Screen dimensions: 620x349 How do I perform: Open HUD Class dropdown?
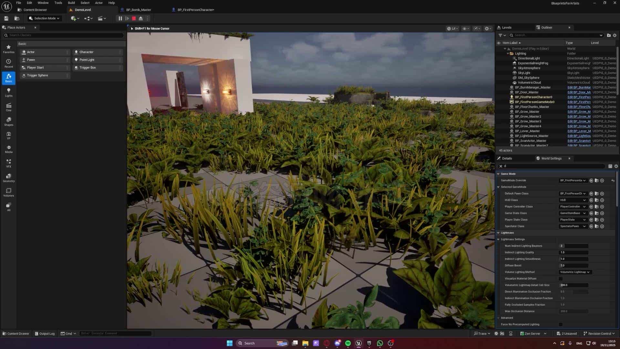coord(573,200)
